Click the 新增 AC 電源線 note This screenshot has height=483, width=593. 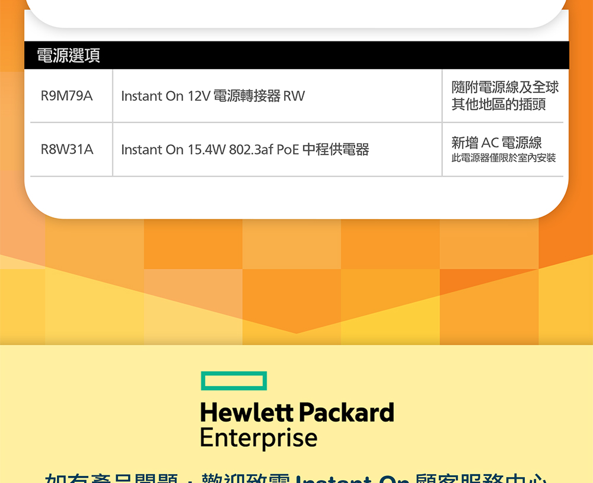click(x=496, y=143)
